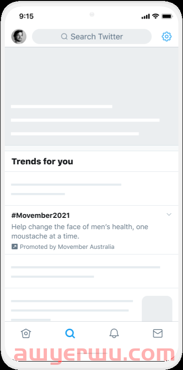This screenshot has width=183, height=370.
Task: Open the Messages envelope icon
Action: (158, 333)
